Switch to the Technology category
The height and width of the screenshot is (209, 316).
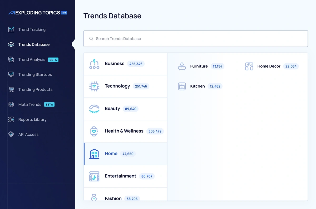(125, 86)
